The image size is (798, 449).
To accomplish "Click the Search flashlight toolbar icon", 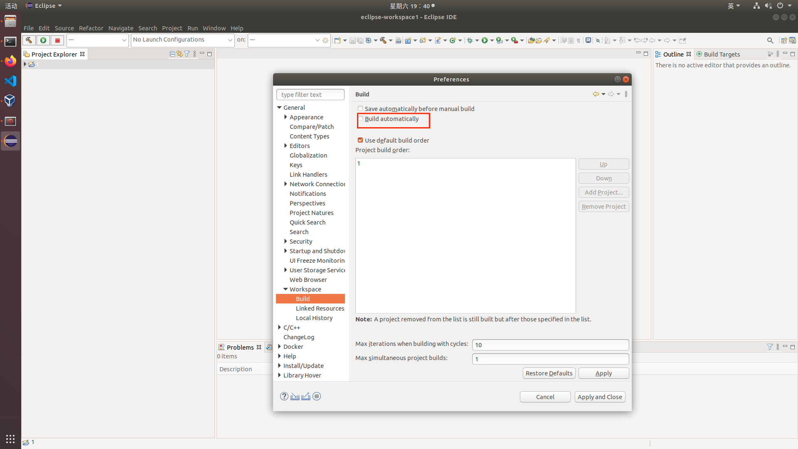I will point(547,40).
